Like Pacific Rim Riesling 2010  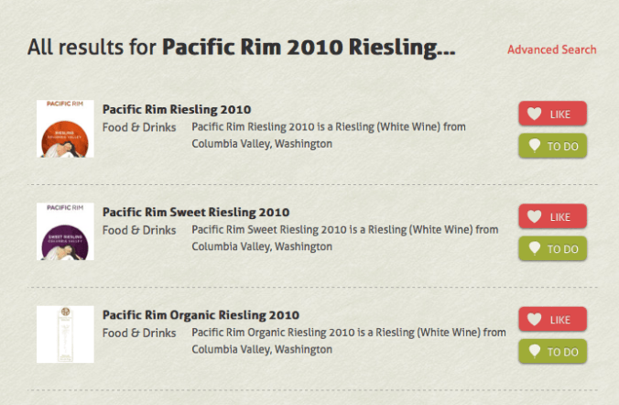click(x=552, y=114)
